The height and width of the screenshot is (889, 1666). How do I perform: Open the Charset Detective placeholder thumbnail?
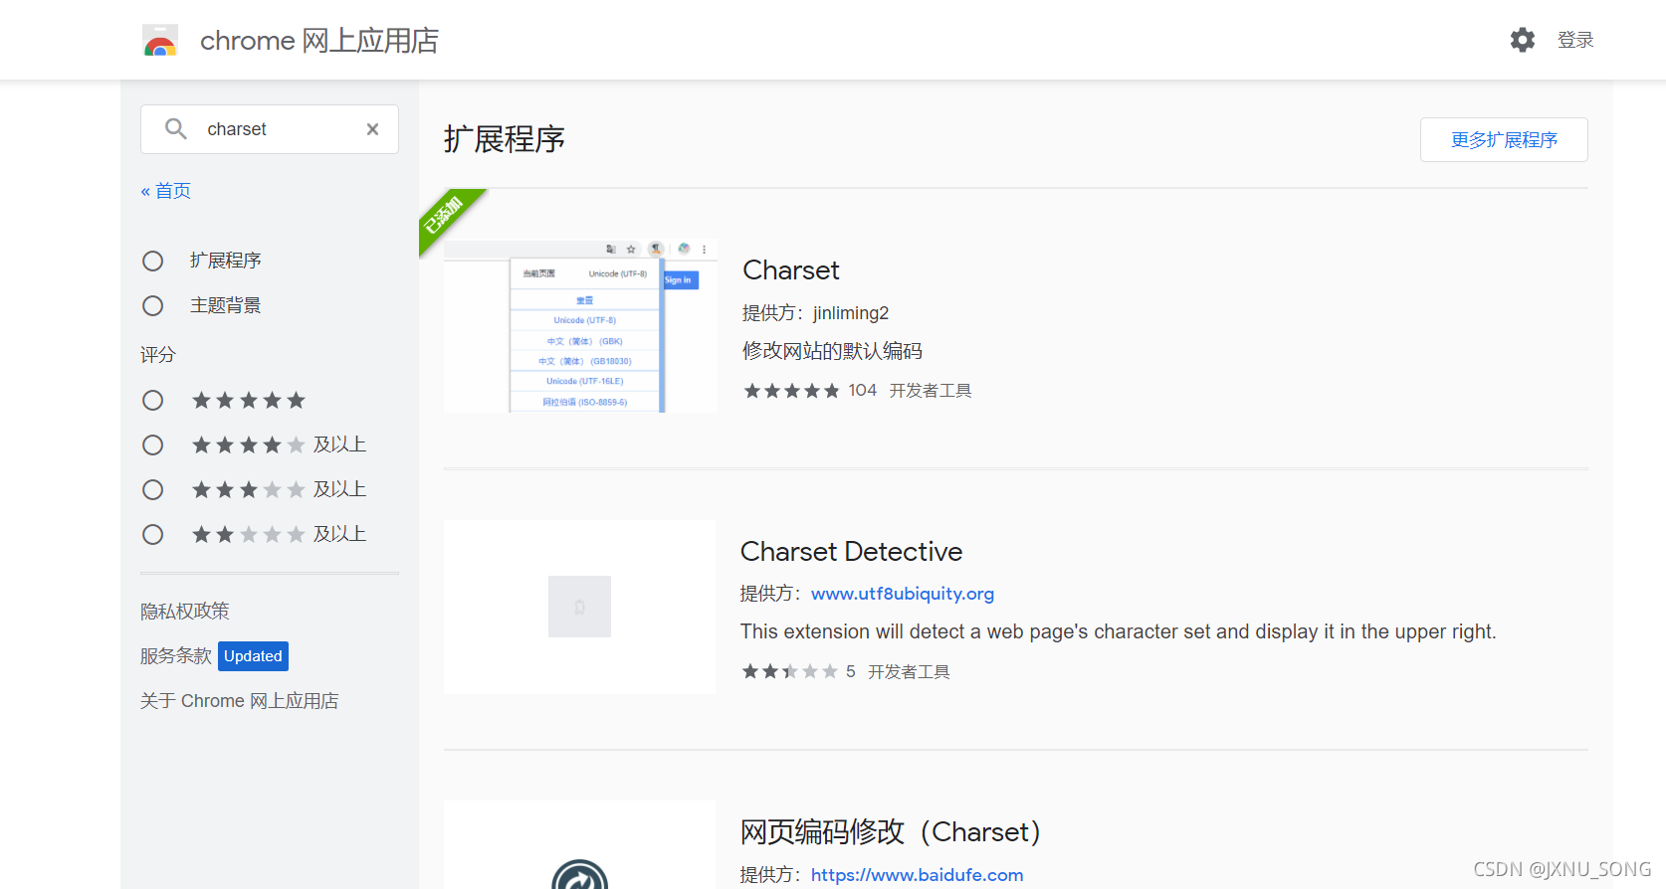click(x=580, y=607)
